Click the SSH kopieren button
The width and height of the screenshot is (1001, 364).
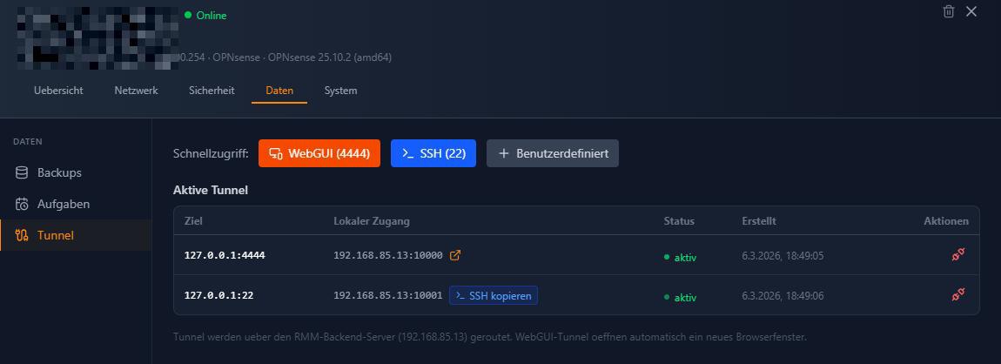click(x=494, y=296)
